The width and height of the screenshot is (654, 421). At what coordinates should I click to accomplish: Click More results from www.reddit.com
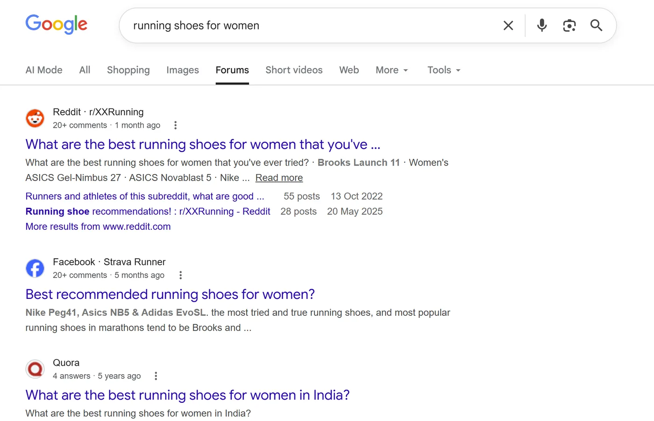pos(98,226)
